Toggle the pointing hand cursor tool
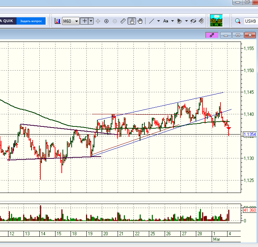 [132, 21]
